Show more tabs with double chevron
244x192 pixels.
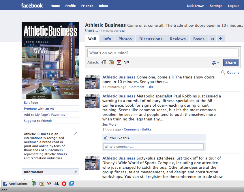(x=212, y=39)
